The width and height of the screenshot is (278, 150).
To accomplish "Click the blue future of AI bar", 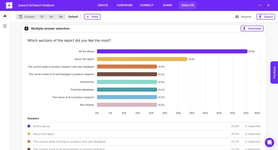I will [x=127, y=97].
